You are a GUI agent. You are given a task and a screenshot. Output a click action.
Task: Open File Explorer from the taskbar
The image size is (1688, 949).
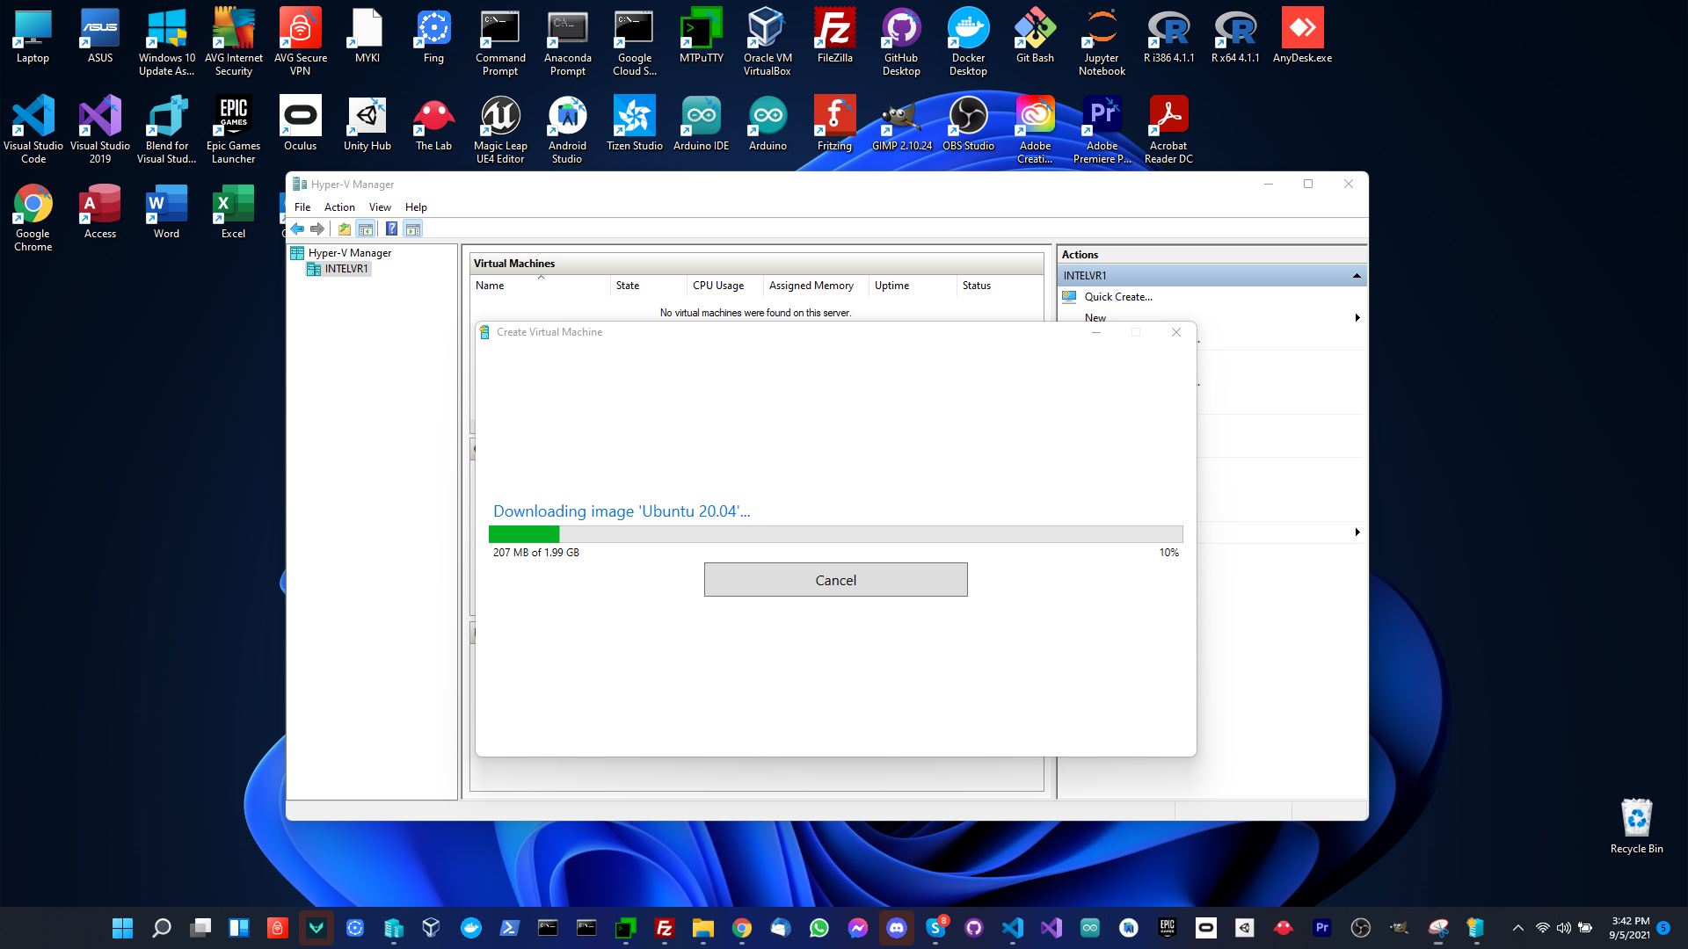pyautogui.click(x=702, y=928)
